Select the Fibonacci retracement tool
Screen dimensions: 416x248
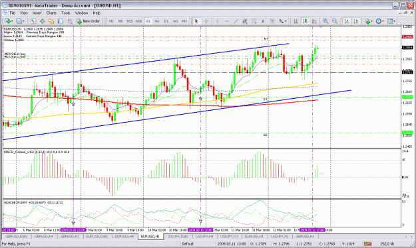pyautogui.click(x=254, y=21)
